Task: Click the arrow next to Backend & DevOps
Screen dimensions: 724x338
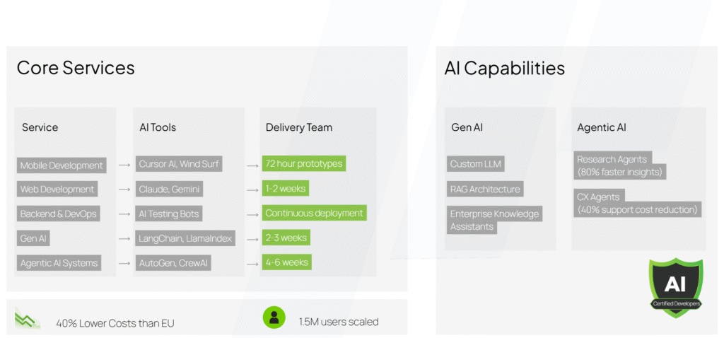Action: coord(124,214)
